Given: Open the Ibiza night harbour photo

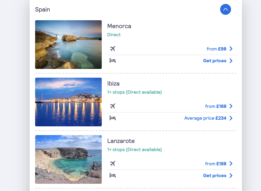Looking at the screenshot, I should [x=68, y=102].
